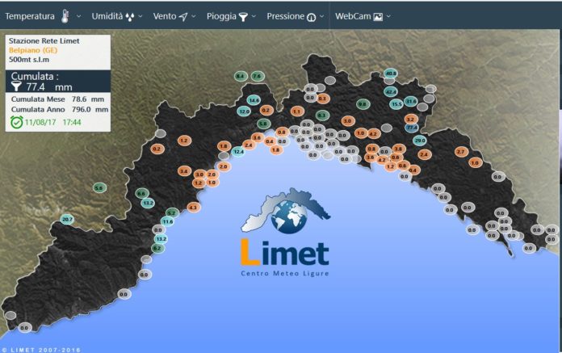
Task: Select the 29.0 rainfall station marker
Action: click(x=419, y=141)
